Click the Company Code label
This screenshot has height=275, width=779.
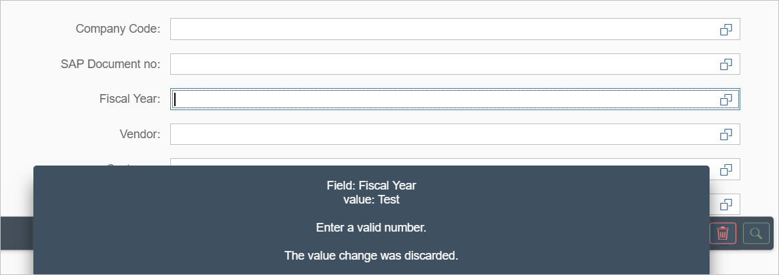click(117, 29)
